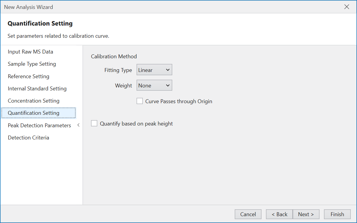
Task: Open the Input Raw MS Data step
Action: coord(30,51)
